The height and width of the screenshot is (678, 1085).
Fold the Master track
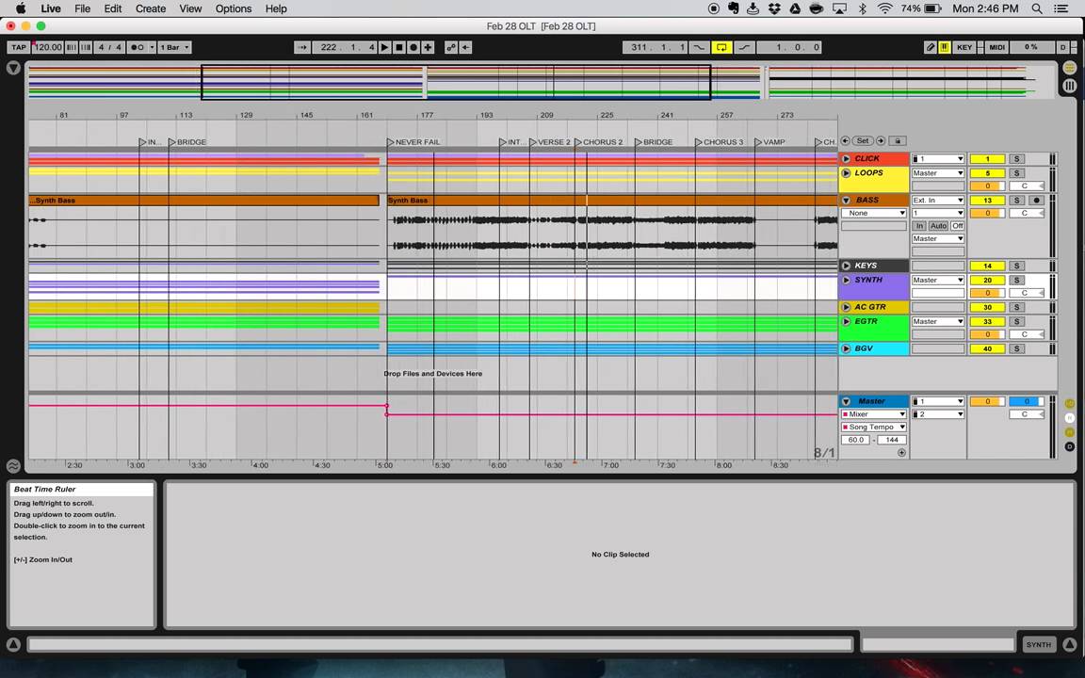[x=846, y=401]
